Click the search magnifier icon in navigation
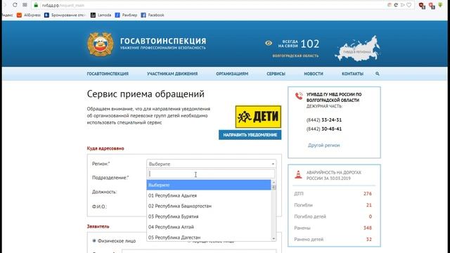The width and height of the screenshot is (450, 253). [x=378, y=74]
